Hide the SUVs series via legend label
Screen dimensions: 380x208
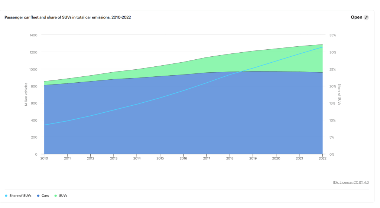pos(63,195)
